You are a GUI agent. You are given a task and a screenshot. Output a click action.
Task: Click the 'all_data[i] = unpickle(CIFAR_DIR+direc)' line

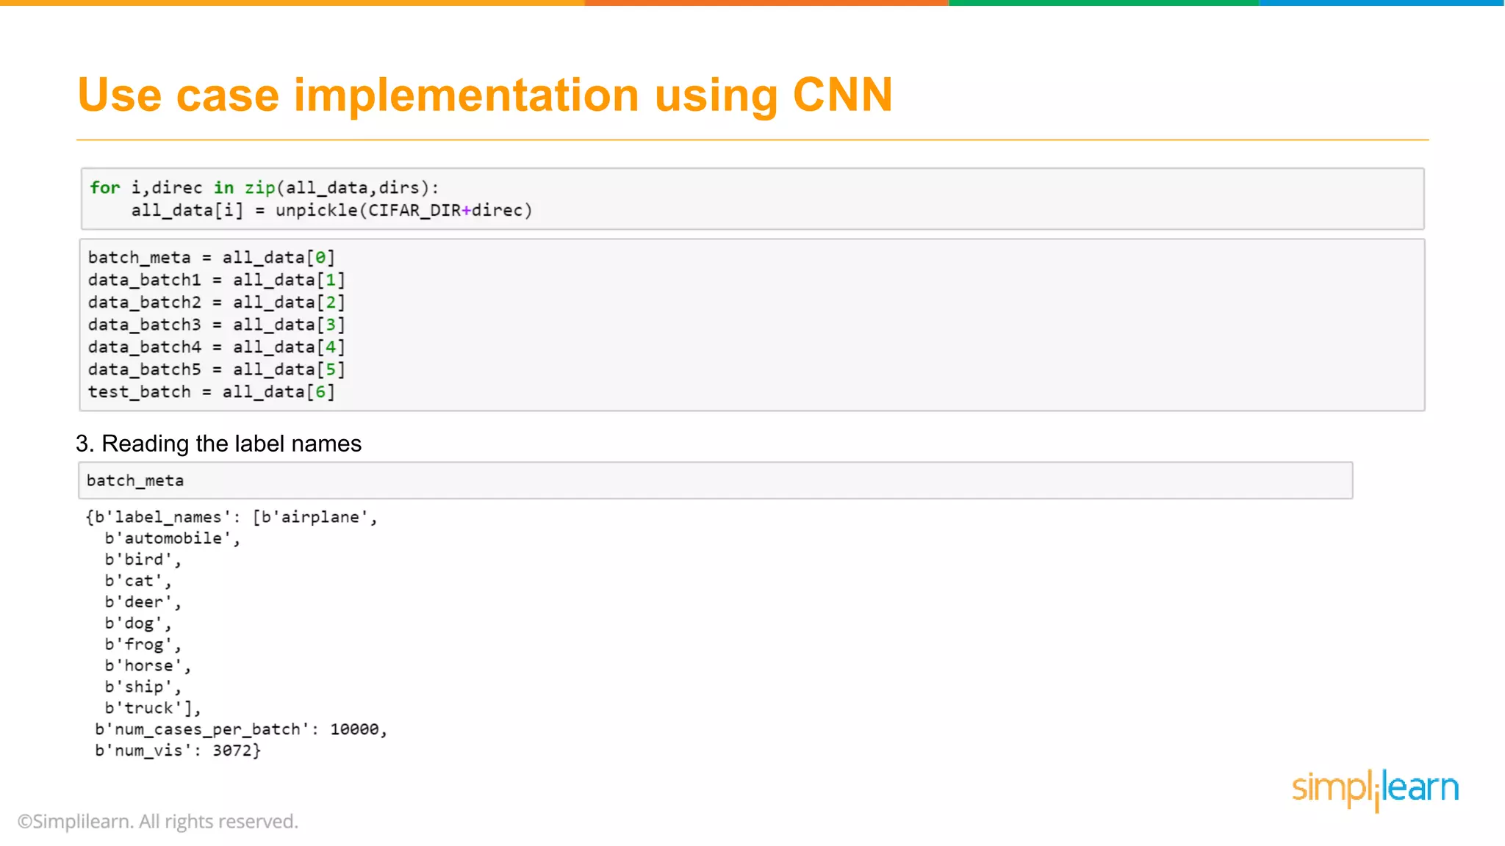coord(331,211)
